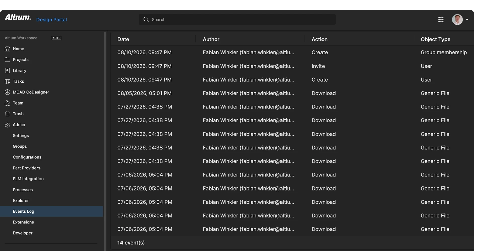This screenshot has width=483, height=251.
Task: Select the Group membership event row
Action: click(x=292, y=52)
